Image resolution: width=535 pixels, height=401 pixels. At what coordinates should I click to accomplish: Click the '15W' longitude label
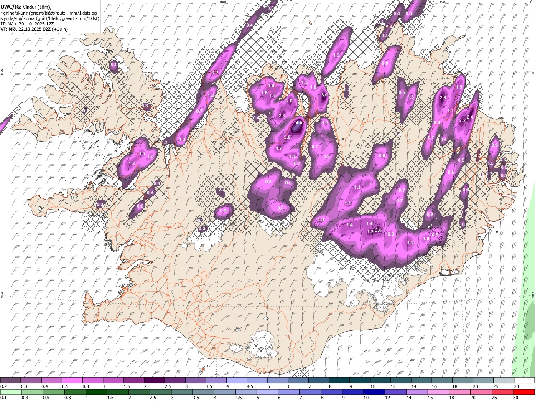pyautogui.click(x=443, y=2)
